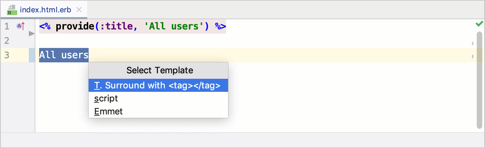The width and height of the screenshot is (485, 148).
Task: Expand the fold arrow beside line 1
Action: click(x=32, y=34)
